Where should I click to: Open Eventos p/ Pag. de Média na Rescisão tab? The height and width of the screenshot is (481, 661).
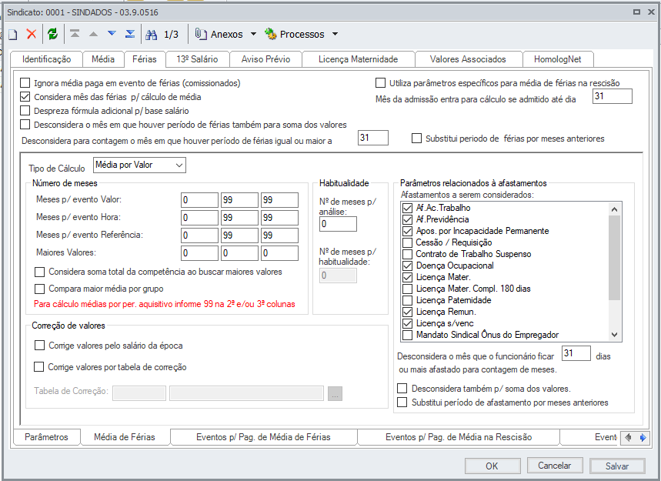(459, 437)
